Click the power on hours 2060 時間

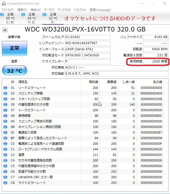(x=156, y=61)
